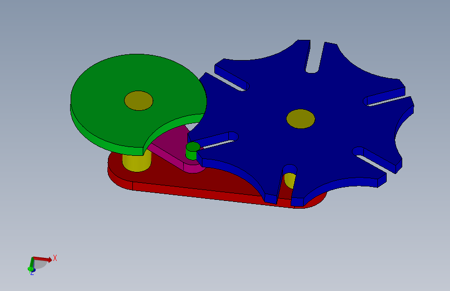Click the red X axis arrow of triad
The height and width of the screenshot is (291, 450).
click(x=43, y=259)
